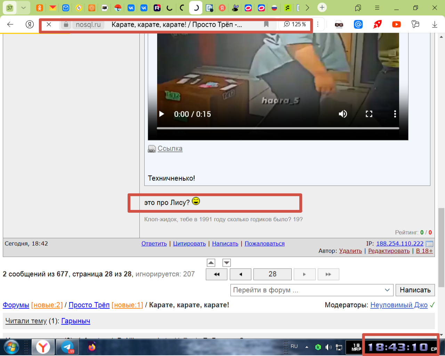Mute the video with the speaker icon
This screenshot has width=445, height=356.
[343, 114]
